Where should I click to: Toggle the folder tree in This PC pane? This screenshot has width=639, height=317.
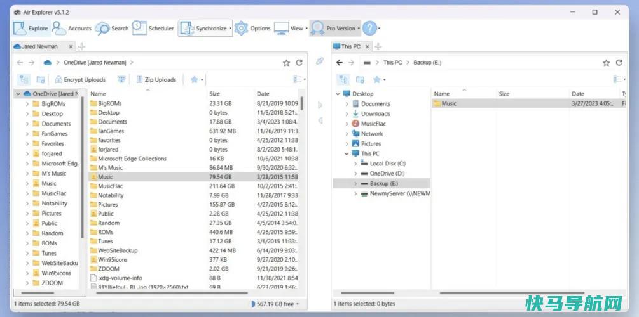click(343, 79)
